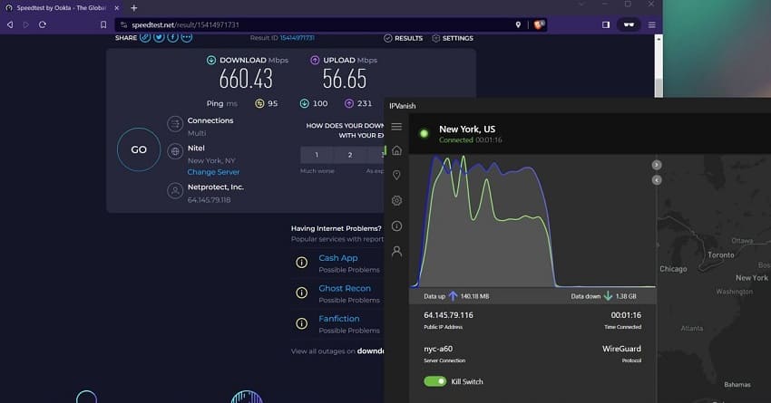Click the Nitel server globe icon
The height and width of the screenshot is (403, 771).
175,151
